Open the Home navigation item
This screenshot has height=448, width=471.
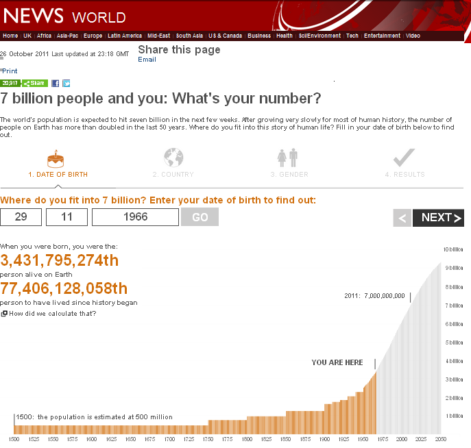click(10, 36)
